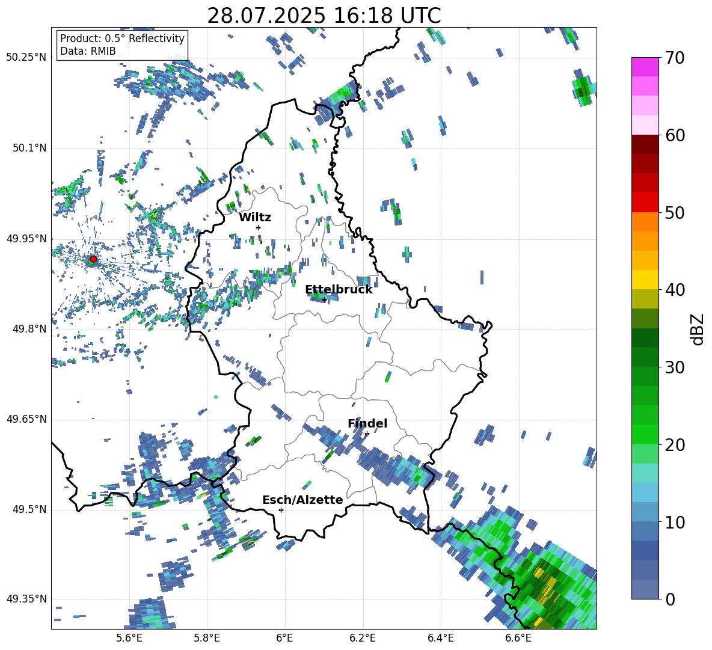The height and width of the screenshot is (650, 712).
Task: Click "Product: 0.5° Reflectivity" text
Action: 122,38
